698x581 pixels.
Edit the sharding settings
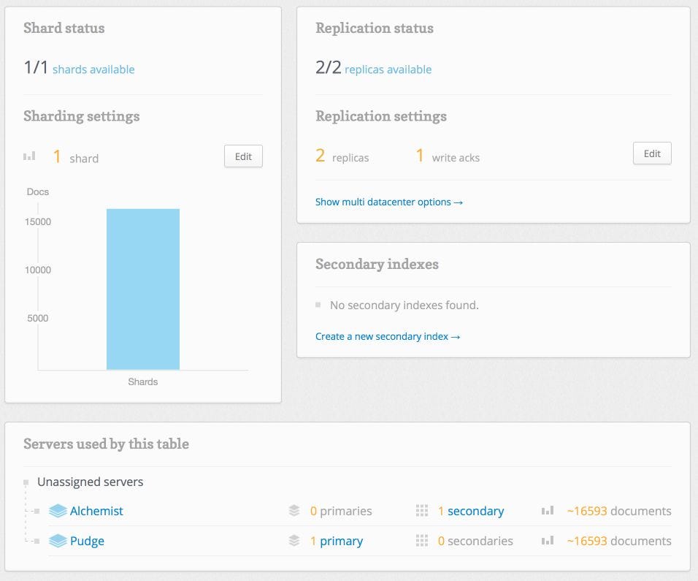[x=243, y=156]
